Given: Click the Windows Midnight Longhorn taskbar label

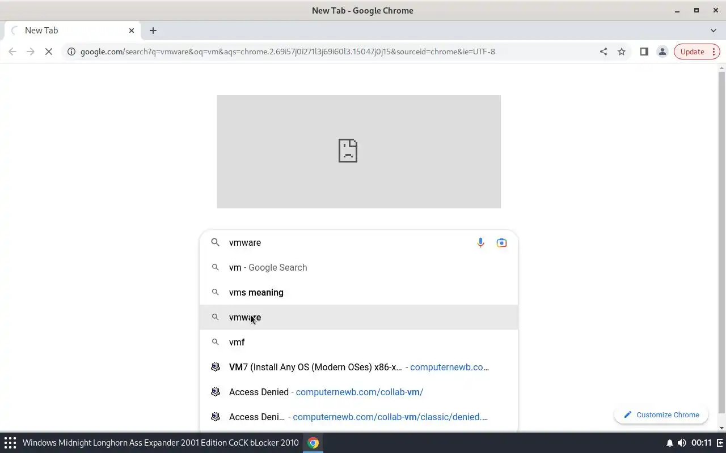Looking at the screenshot, I should coord(161,443).
